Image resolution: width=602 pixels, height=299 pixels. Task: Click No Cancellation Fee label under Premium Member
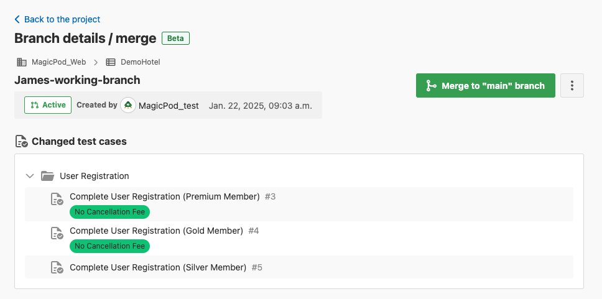coord(109,212)
